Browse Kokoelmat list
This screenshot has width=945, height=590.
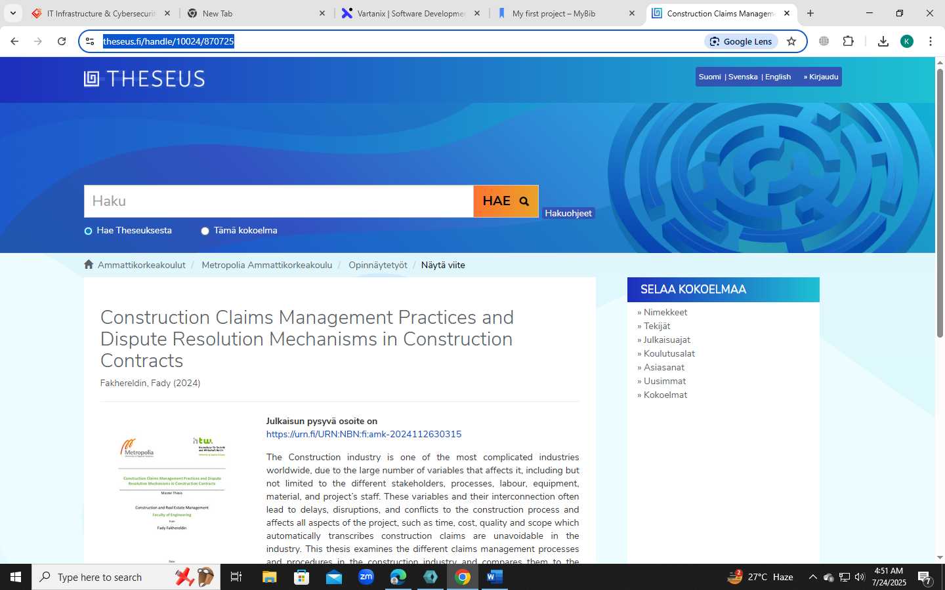coord(665,395)
